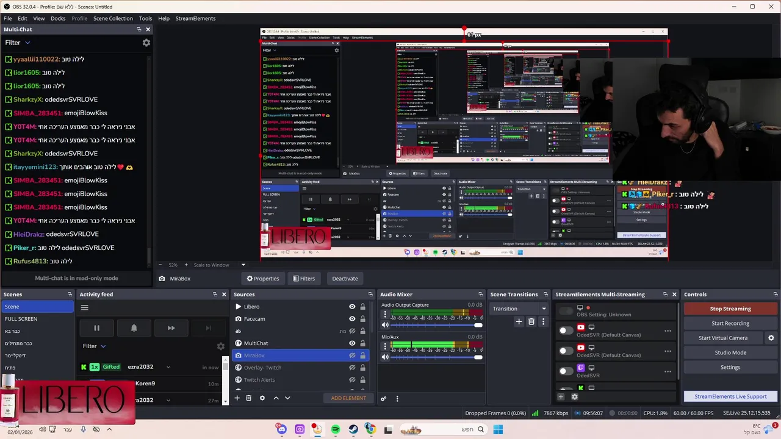Enable second YouTube OdedSVR stream toggle
Screen dimensions: 781x439
[x=566, y=351]
